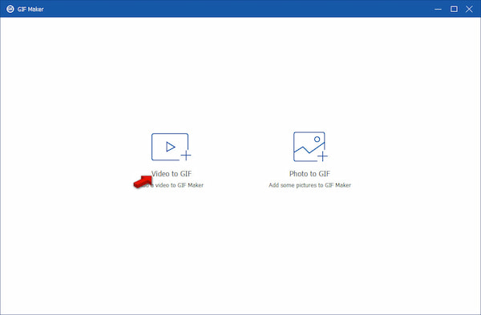481x315 pixels.
Task: Click the Video to GIF play icon
Action: pos(171,147)
